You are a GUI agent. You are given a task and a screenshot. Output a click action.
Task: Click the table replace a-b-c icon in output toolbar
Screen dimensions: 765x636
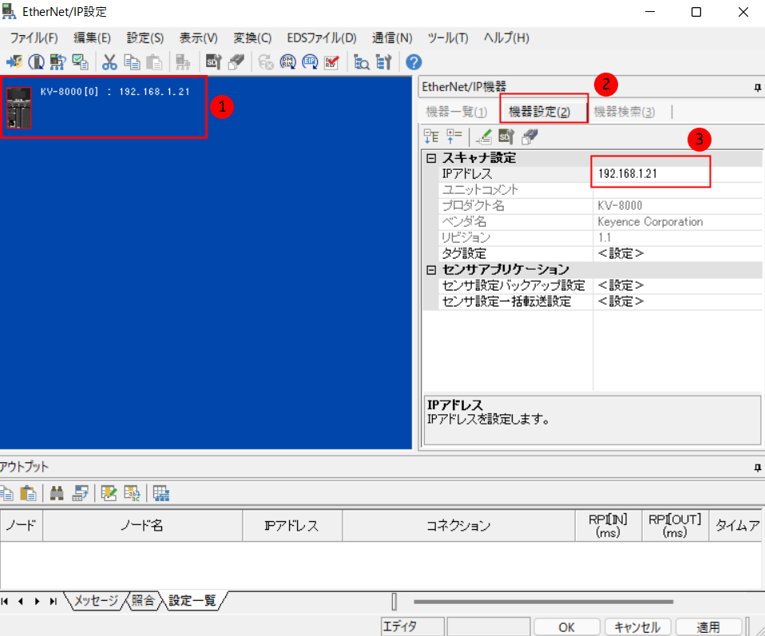point(132,493)
